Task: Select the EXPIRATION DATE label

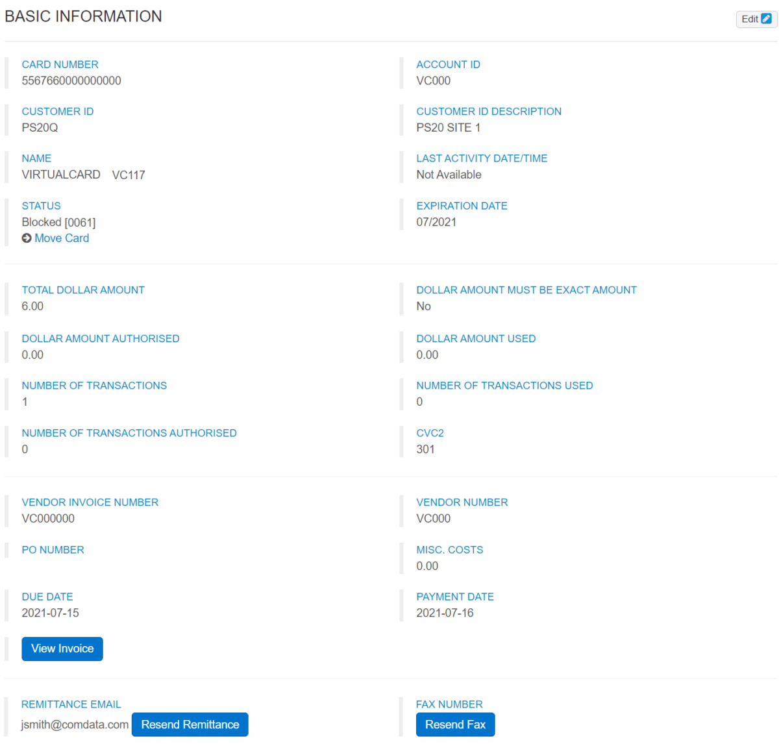Action: 462,206
